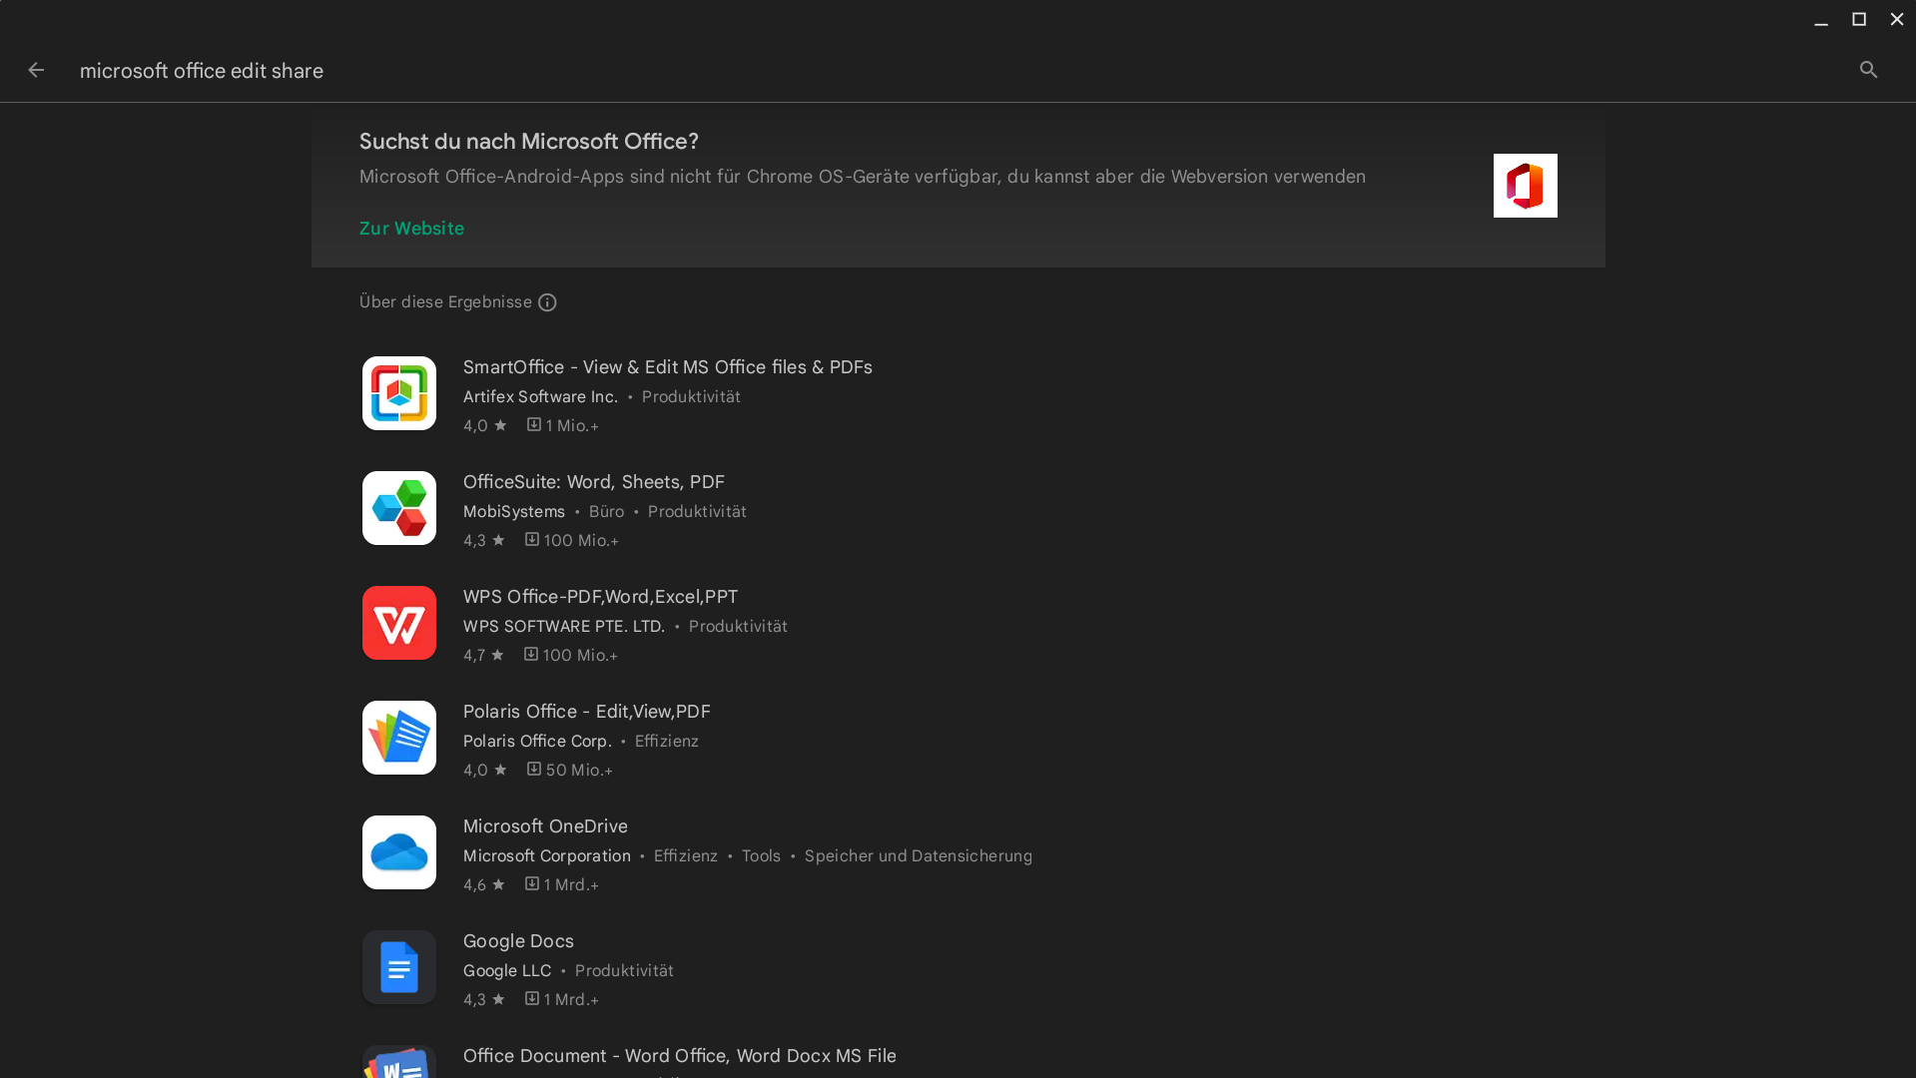Click the Google Docs app icon
1916x1078 pixels.
[x=398, y=967]
